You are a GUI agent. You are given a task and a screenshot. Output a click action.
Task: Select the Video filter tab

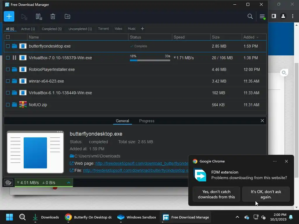click(118, 29)
